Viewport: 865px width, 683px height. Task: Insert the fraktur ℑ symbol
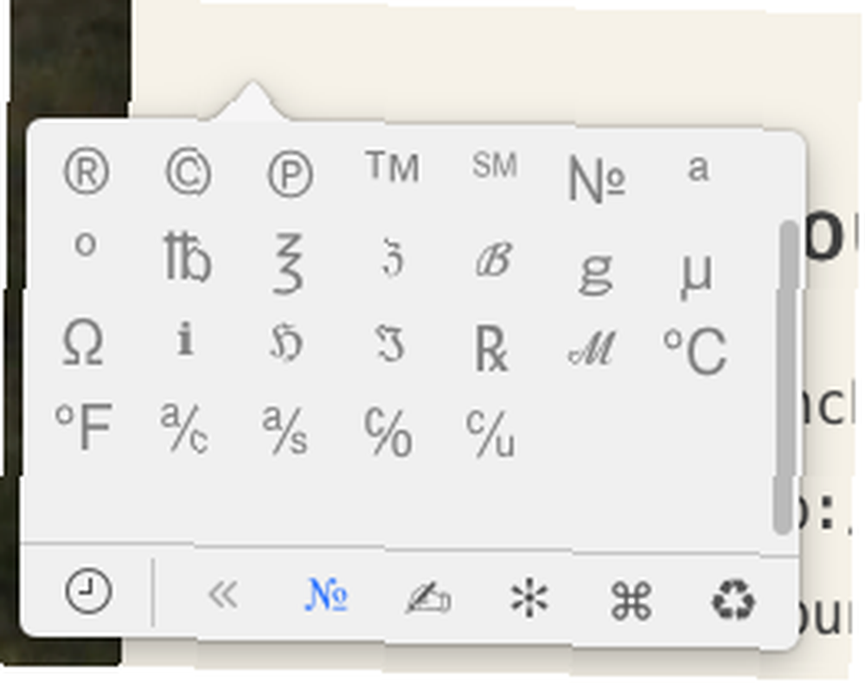(389, 343)
